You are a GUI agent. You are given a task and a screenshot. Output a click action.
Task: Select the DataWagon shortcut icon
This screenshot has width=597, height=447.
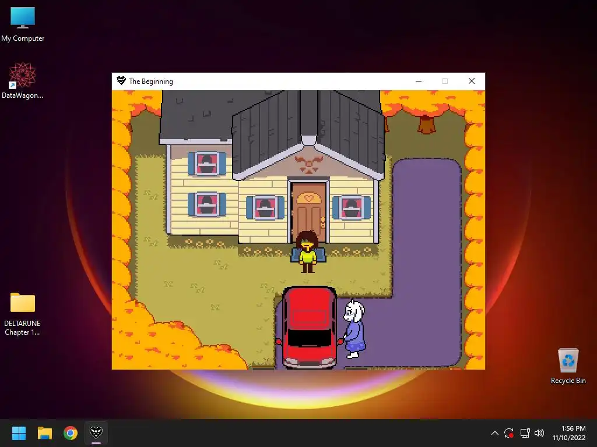pos(23,80)
